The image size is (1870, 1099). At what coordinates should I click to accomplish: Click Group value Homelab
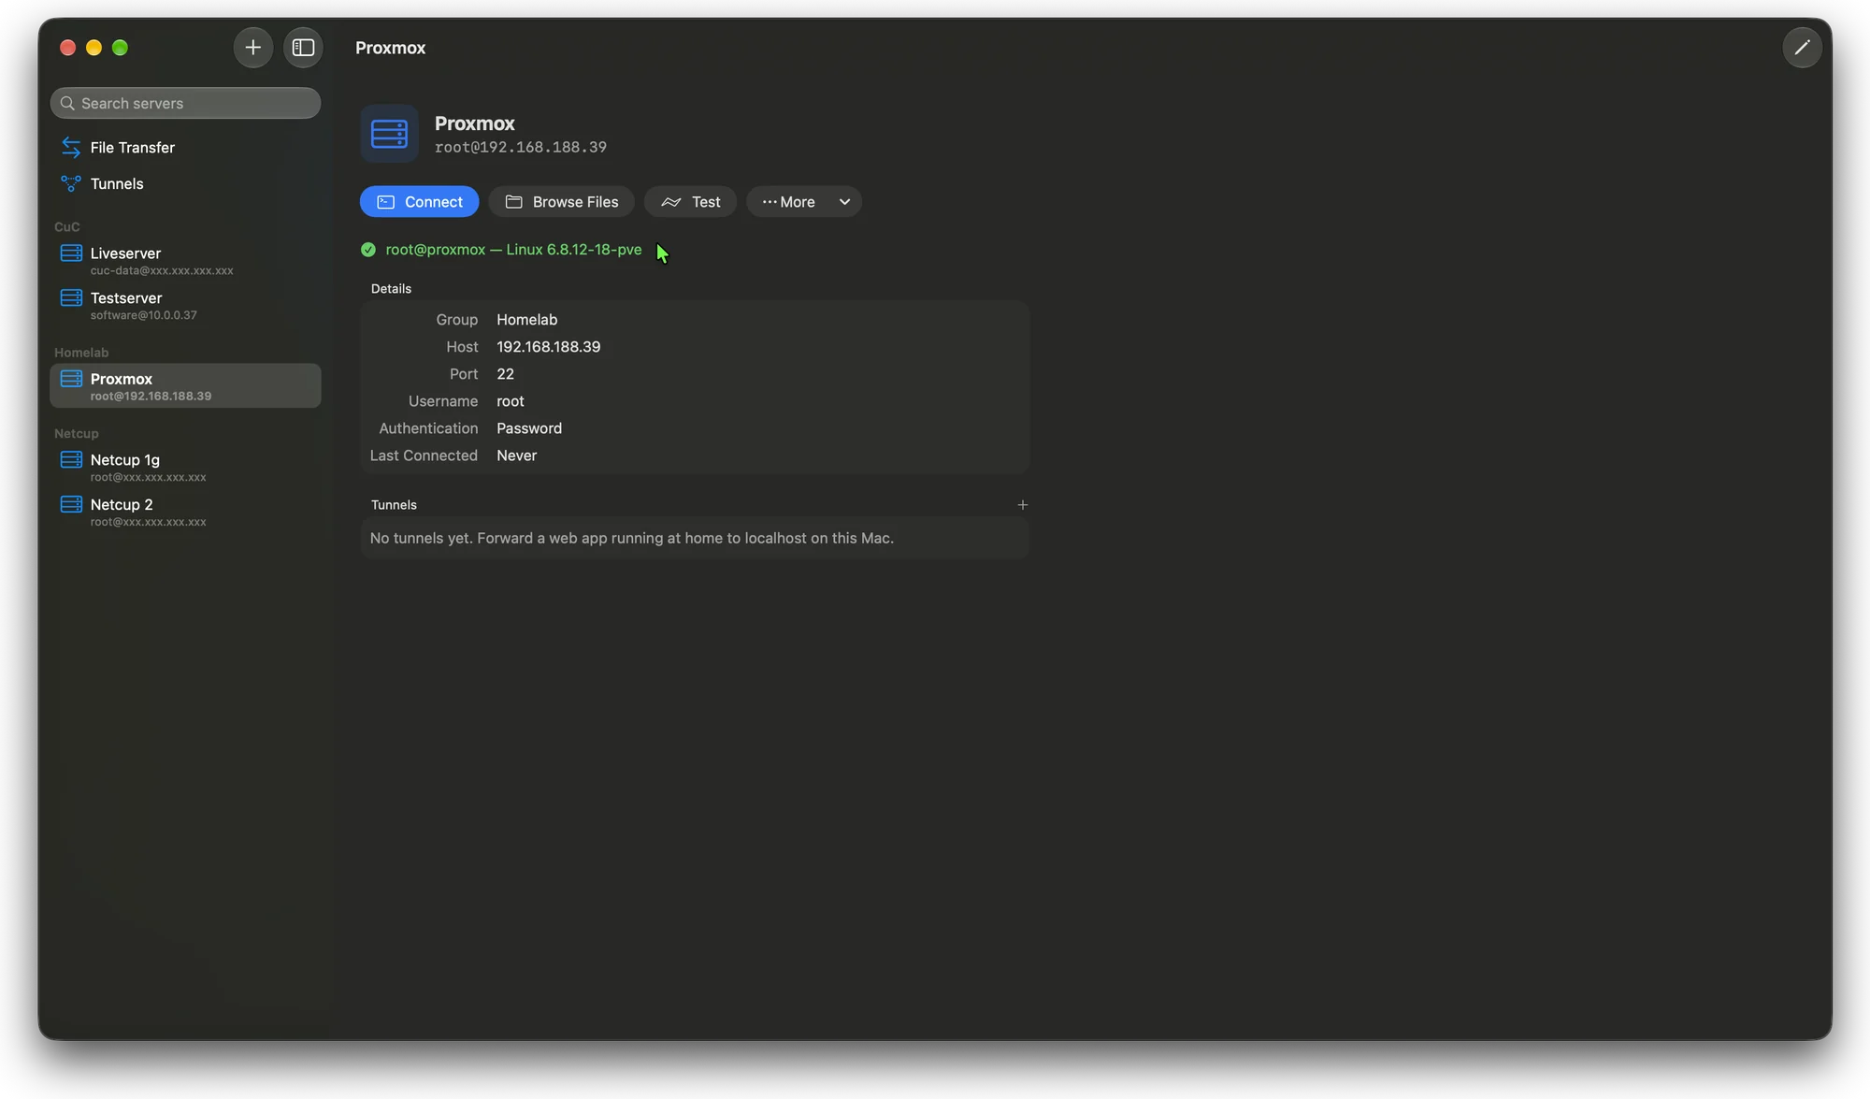coord(527,320)
